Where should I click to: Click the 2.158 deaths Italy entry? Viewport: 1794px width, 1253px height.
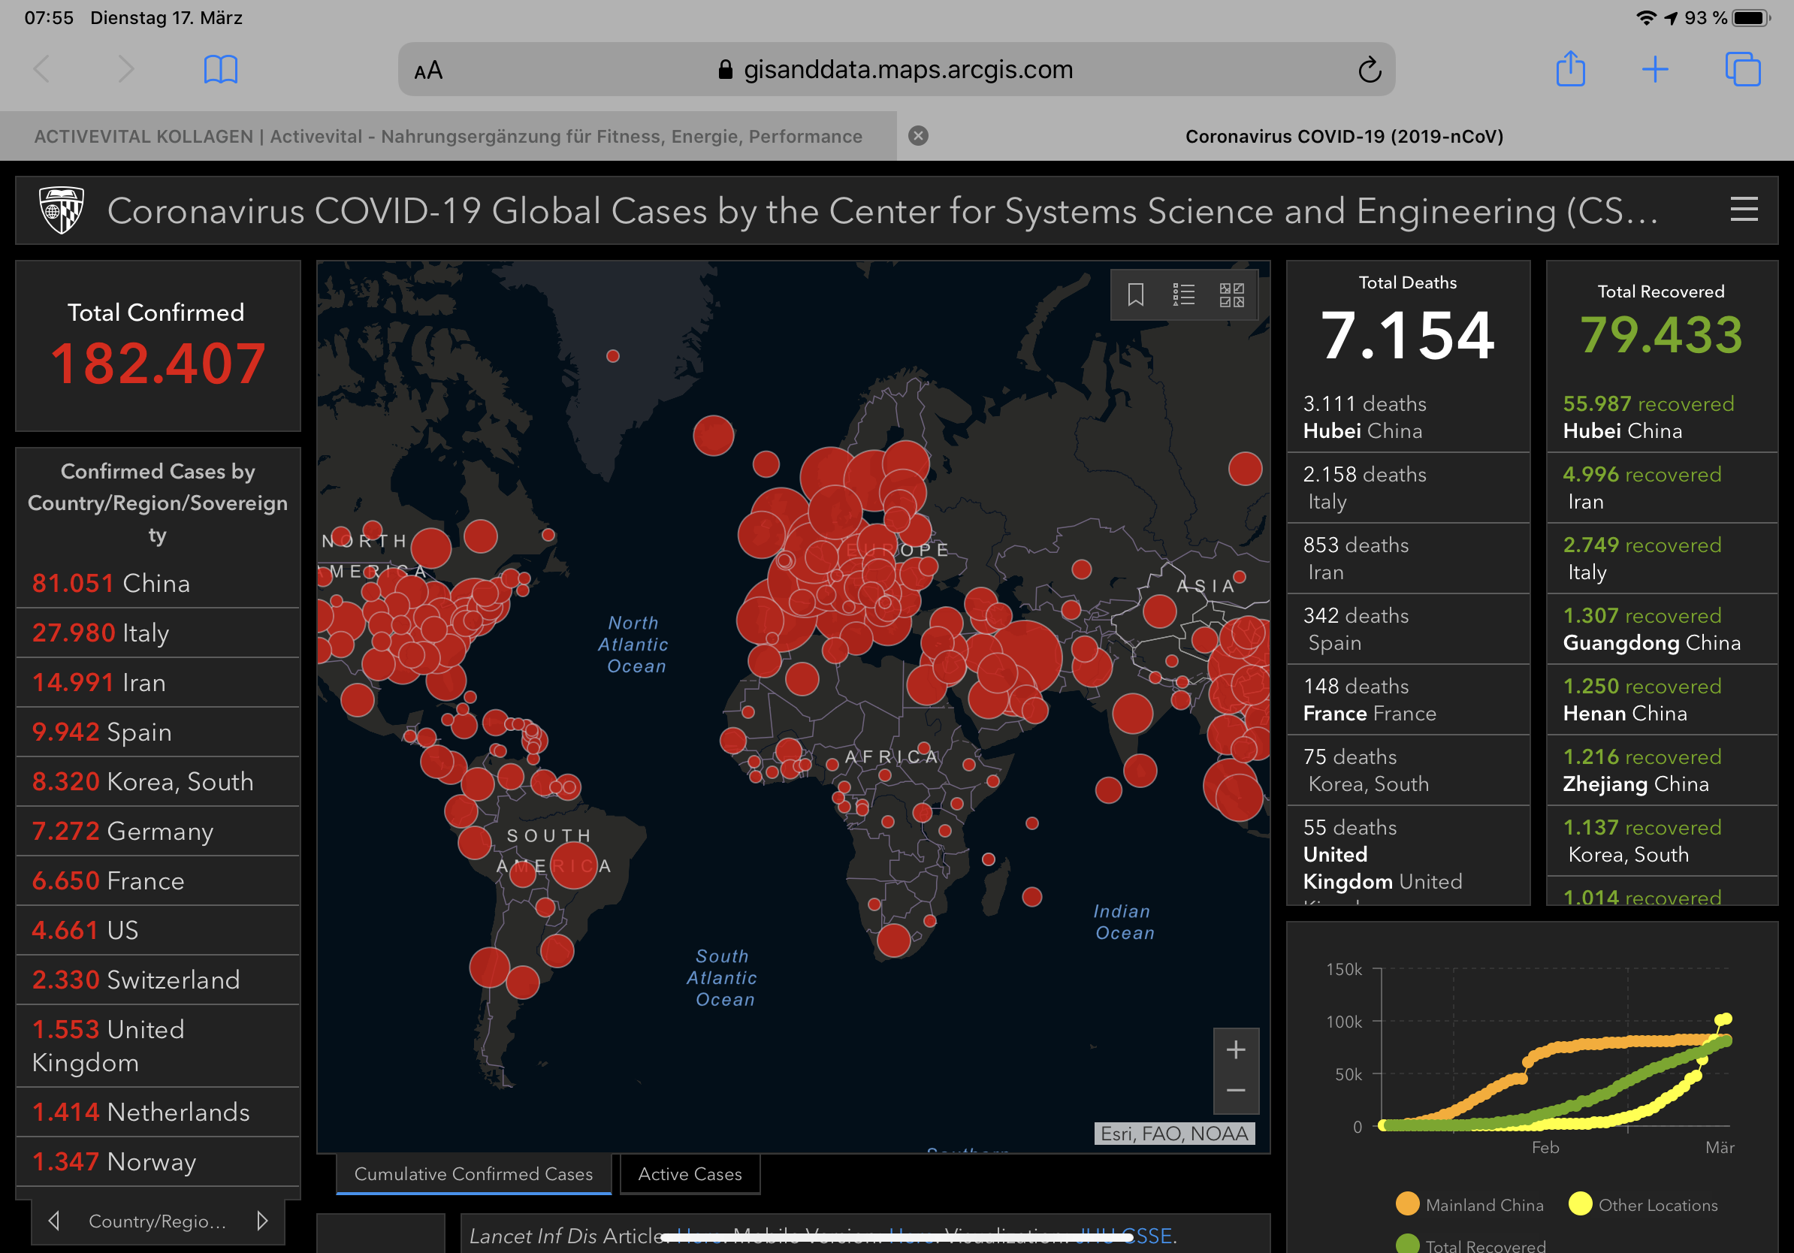(x=1407, y=488)
